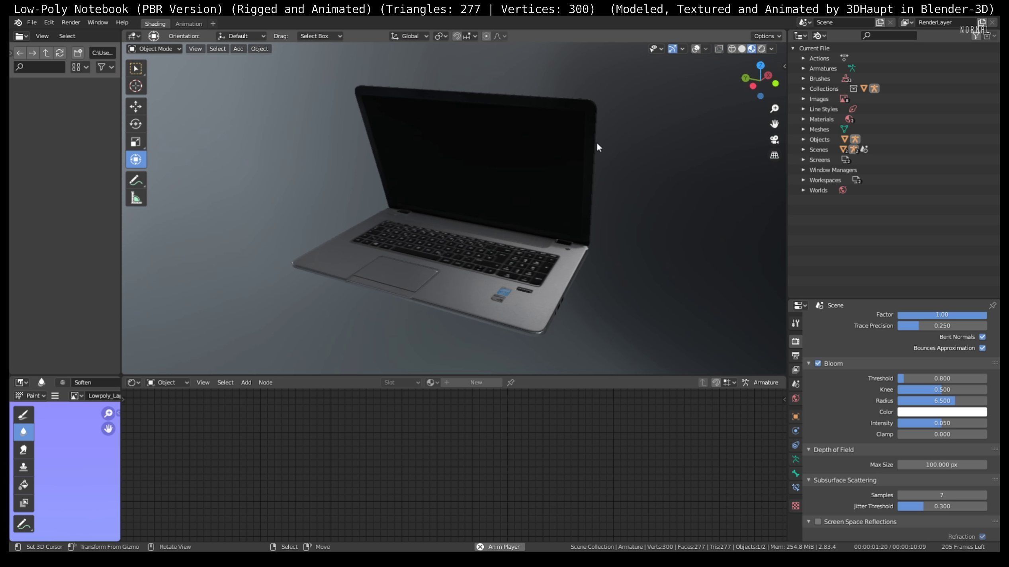Expand the Materials tree item

pos(803,119)
